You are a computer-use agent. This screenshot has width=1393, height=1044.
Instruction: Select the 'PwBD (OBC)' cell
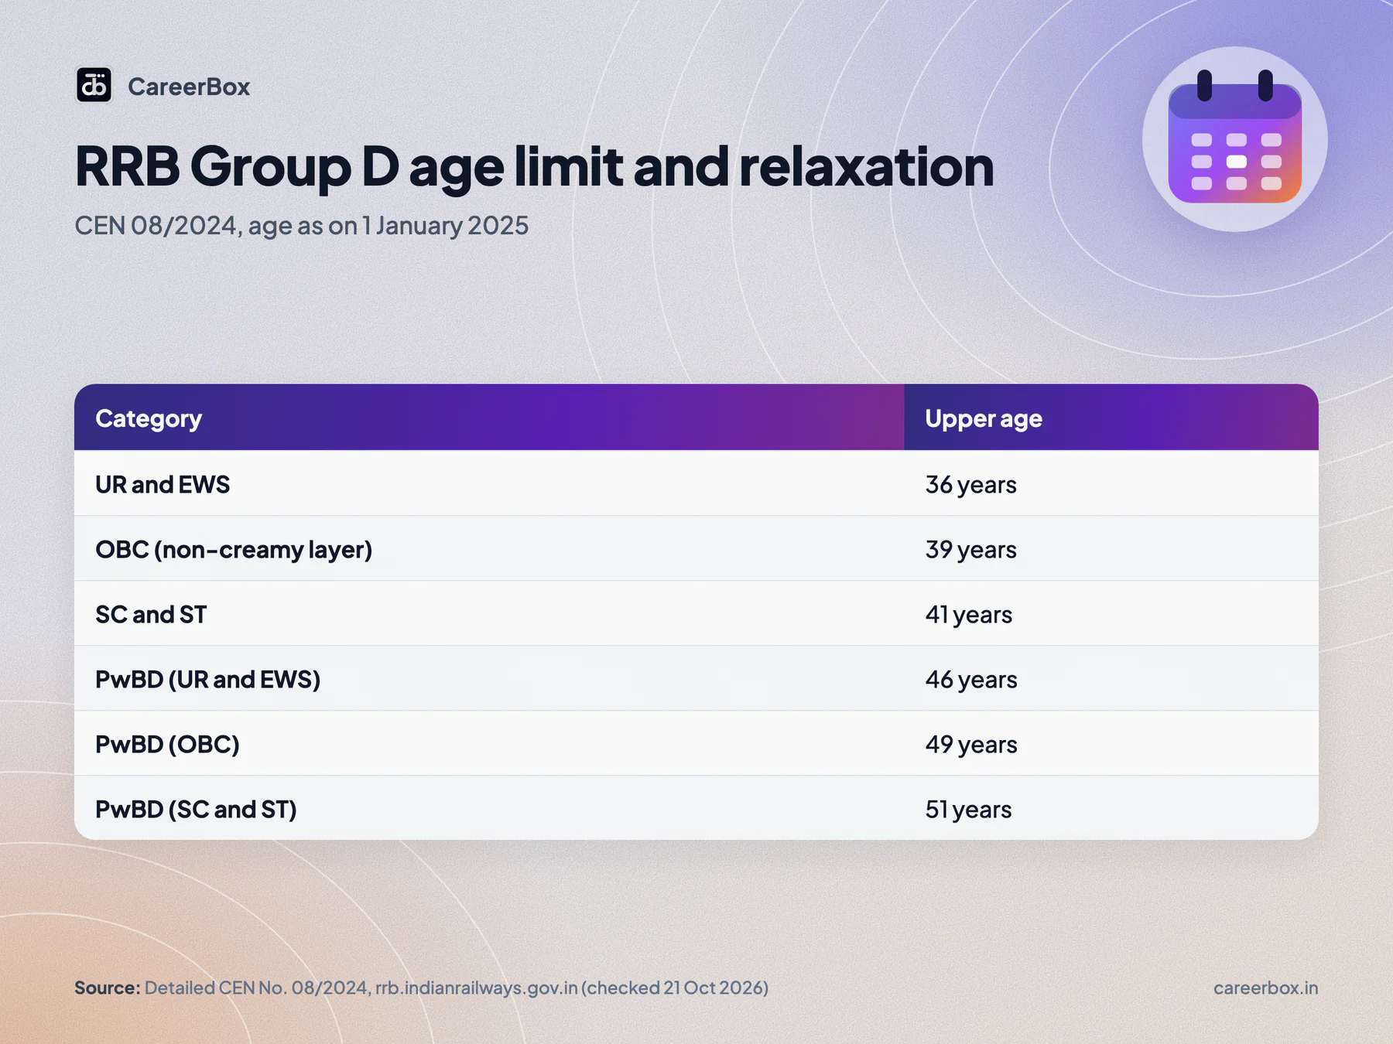pyautogui.click(x=489, y=744)
